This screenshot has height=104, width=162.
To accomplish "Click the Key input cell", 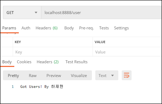I will coord(53,52).
